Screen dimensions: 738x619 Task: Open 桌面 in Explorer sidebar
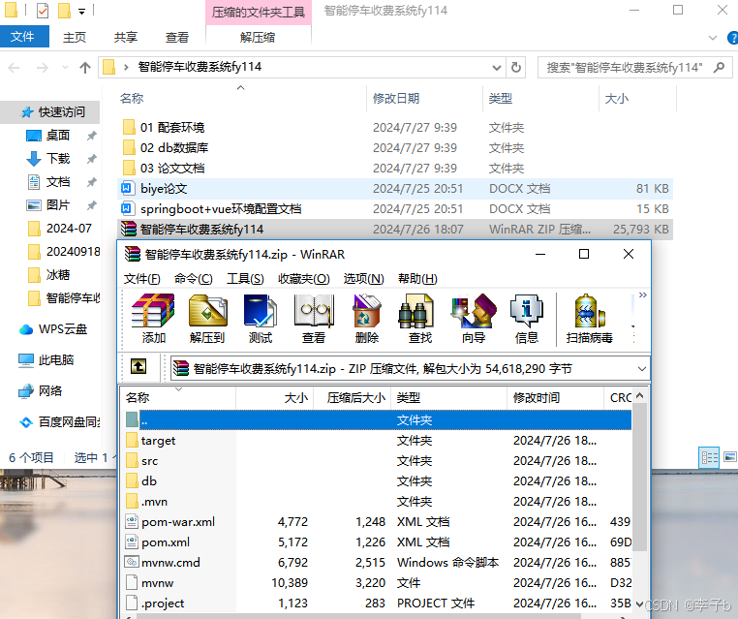(x=48, y=136)
